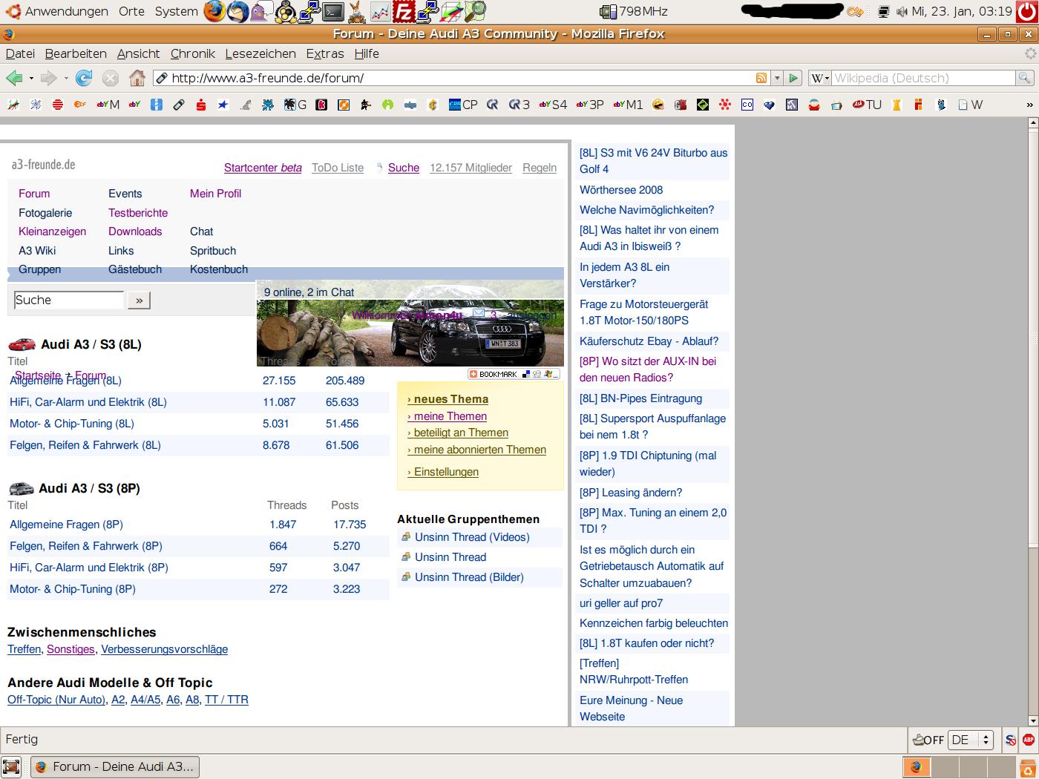
Task: Open the address bar URL history dropdown
Action: point(777,78)
